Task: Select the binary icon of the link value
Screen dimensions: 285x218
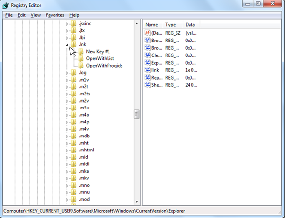Action: point(148,70)
